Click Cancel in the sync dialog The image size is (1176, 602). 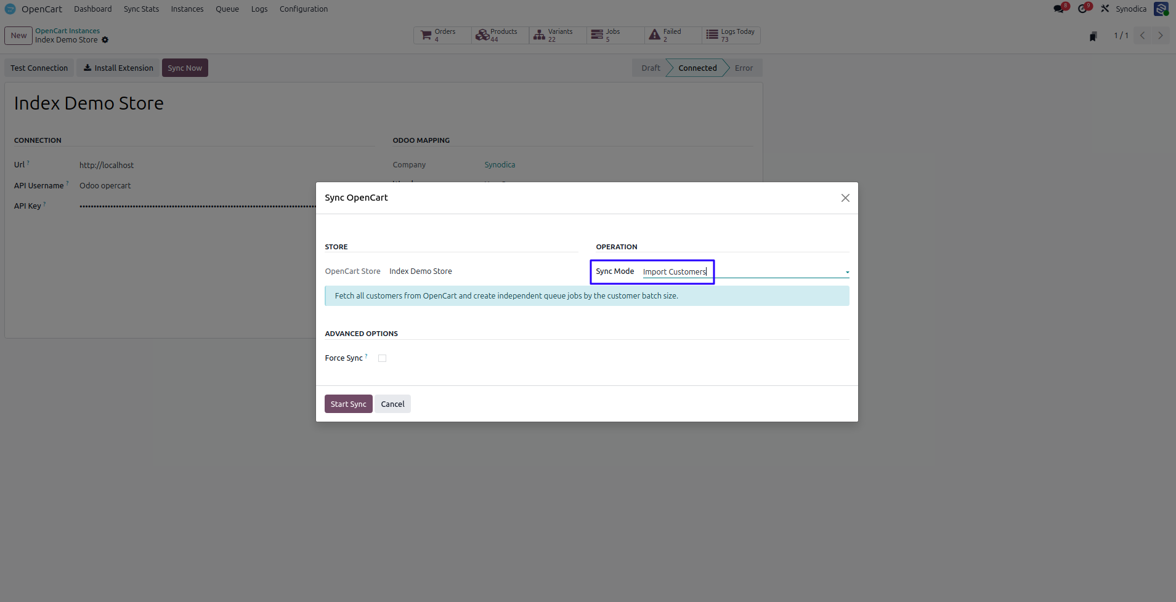pos(392,404)
